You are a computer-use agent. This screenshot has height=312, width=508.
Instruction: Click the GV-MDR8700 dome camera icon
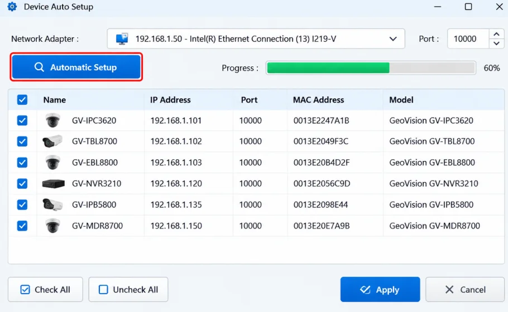pos(52,226)
